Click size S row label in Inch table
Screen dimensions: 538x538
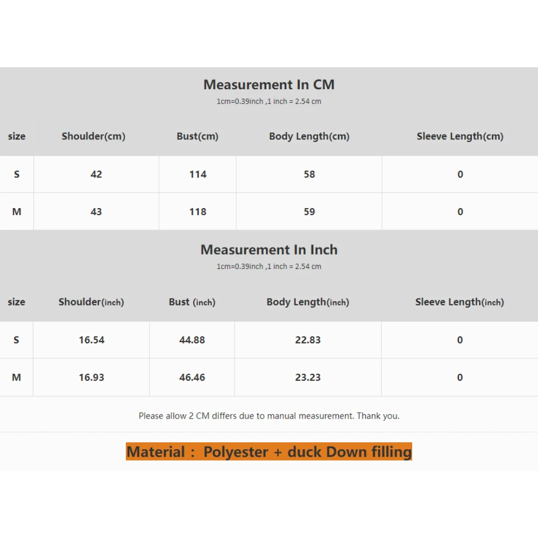[x=16, y=340]
